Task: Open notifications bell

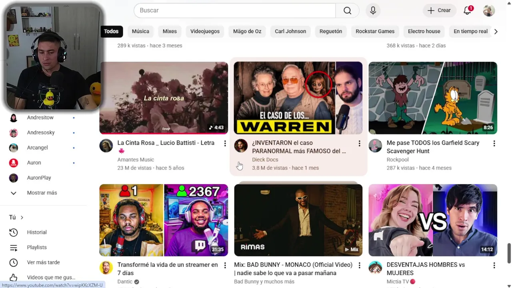Action: (467, 10)
